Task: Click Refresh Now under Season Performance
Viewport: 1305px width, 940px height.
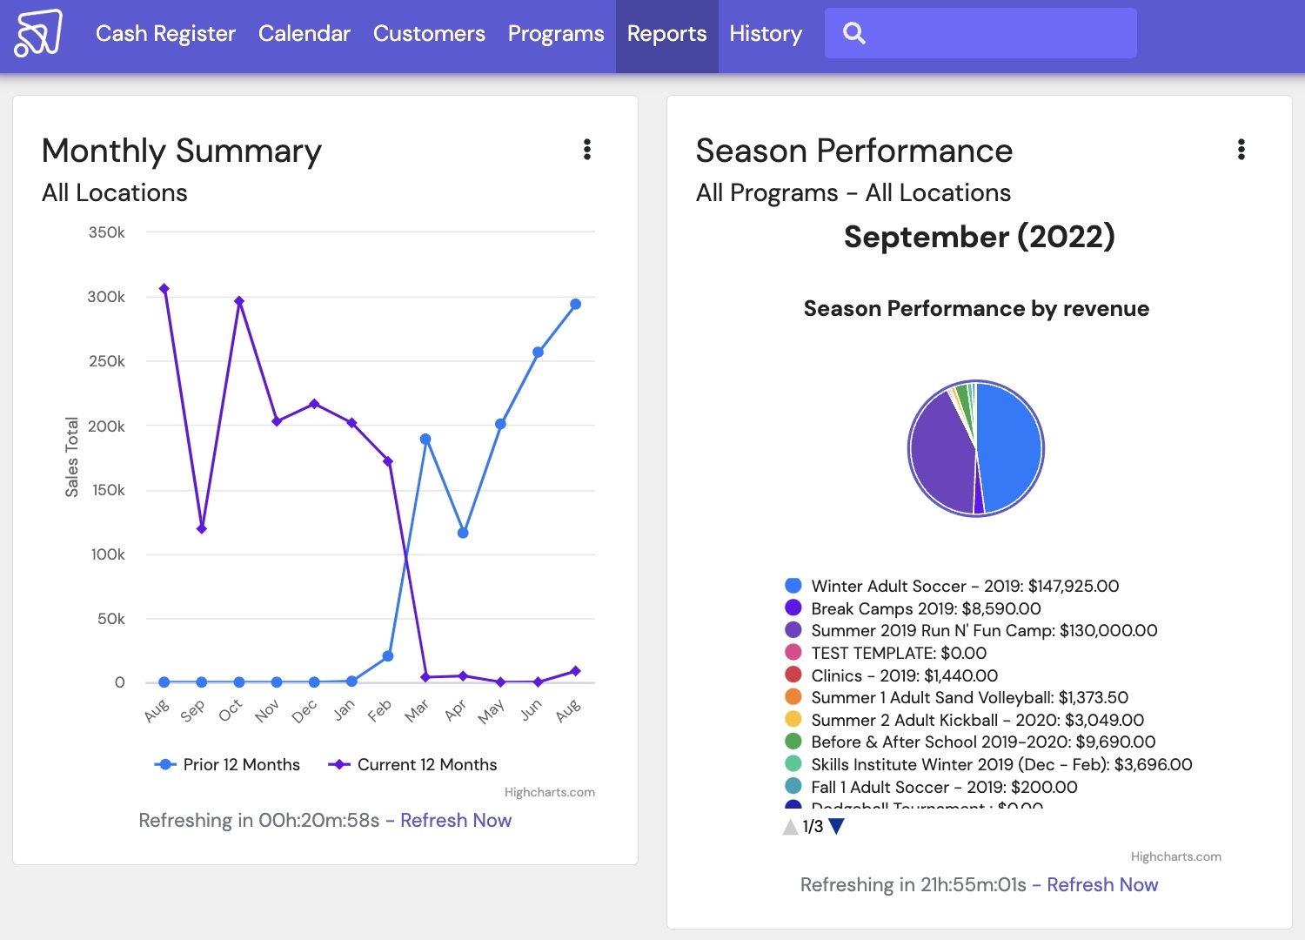Action: (1101, 885)
